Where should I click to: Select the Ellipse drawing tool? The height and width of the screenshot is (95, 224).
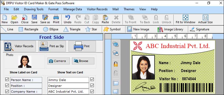pyautogui.click(x=51, y=29)
